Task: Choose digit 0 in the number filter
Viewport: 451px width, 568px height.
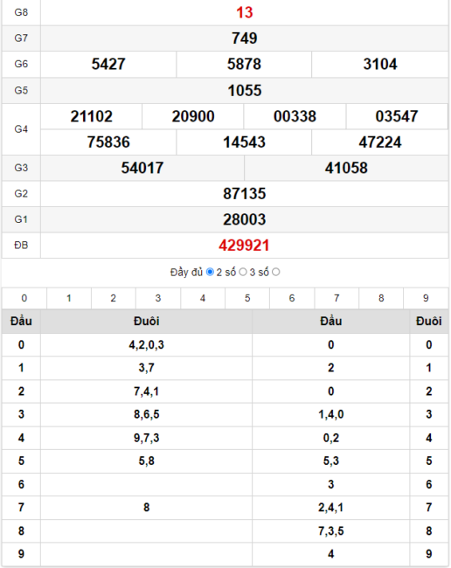Action: 24,298
